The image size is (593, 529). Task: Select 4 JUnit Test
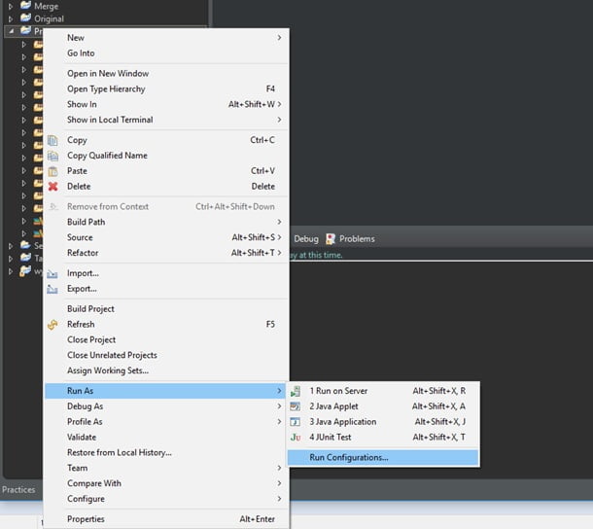point(383,437)
